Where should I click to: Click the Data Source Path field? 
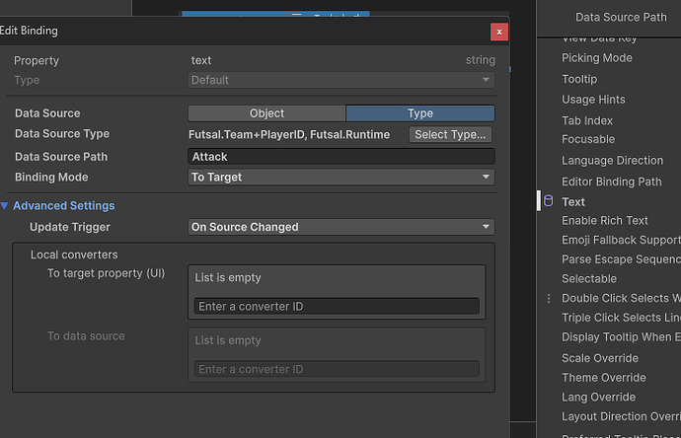pos(340,157)
